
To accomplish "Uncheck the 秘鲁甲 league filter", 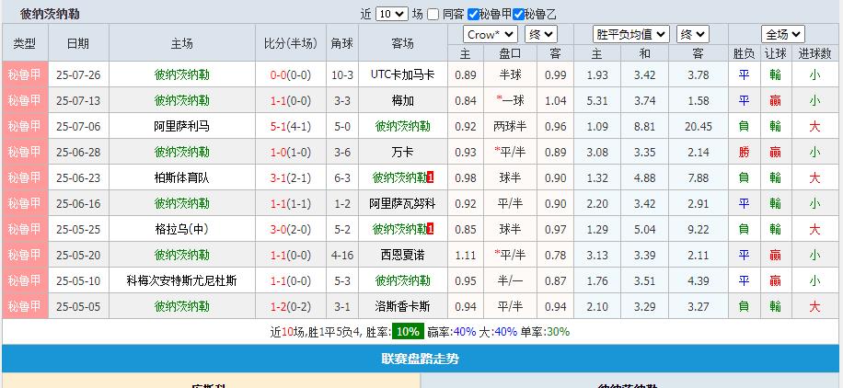I will [473, 14].
